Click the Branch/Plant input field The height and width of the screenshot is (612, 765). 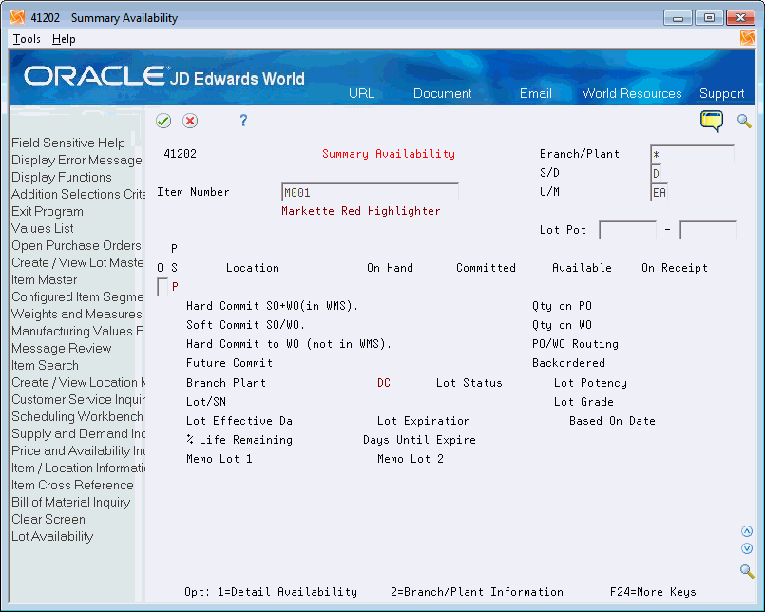pyautogui.click(x=692, y=154)
